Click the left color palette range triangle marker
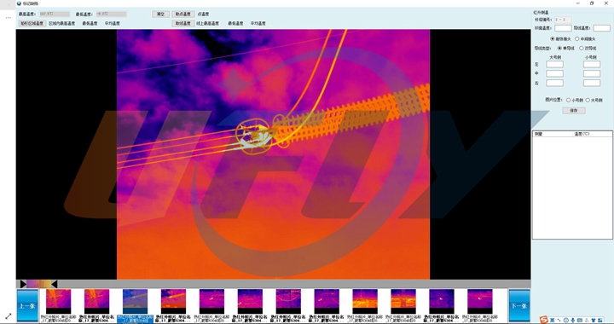The image size is (614, 324). [x=23, y=284]
